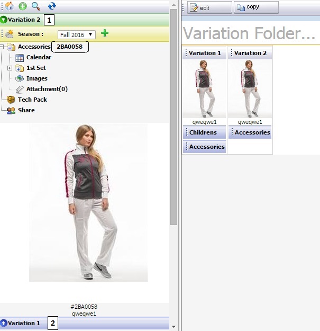Click the edit pencil page icon
The height and width of the screenshot is (331, 320).
click(x=194, y=7)
